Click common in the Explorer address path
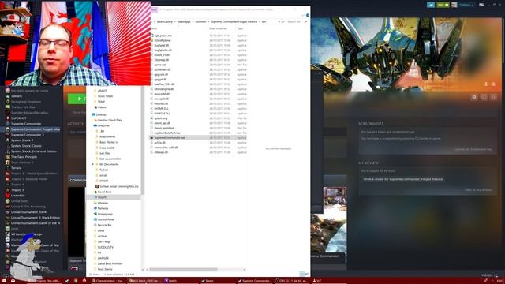The width and height of the screenshot is (505, 284). tap(200, 21)
